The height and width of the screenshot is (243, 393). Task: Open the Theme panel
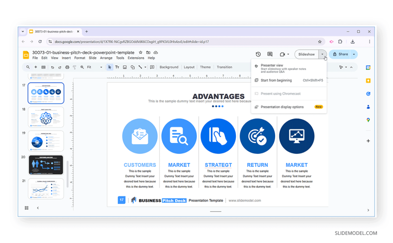(x=205, y=67)
